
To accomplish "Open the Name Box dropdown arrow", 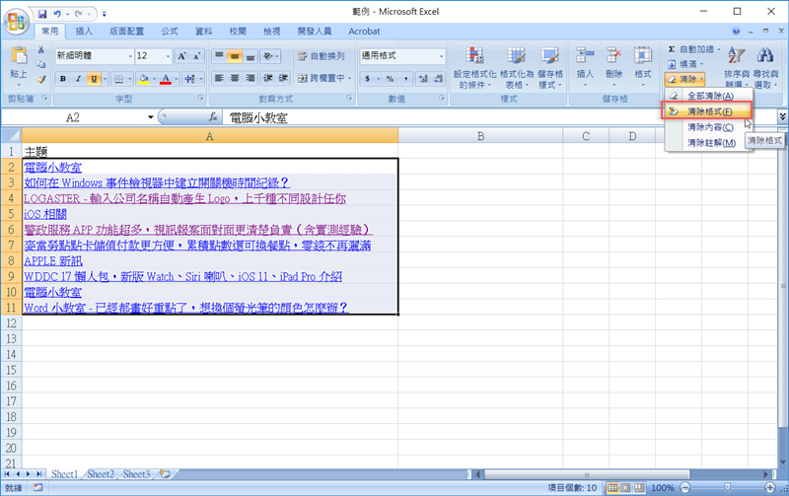I will pyautogui.click(x=150, y=117).
